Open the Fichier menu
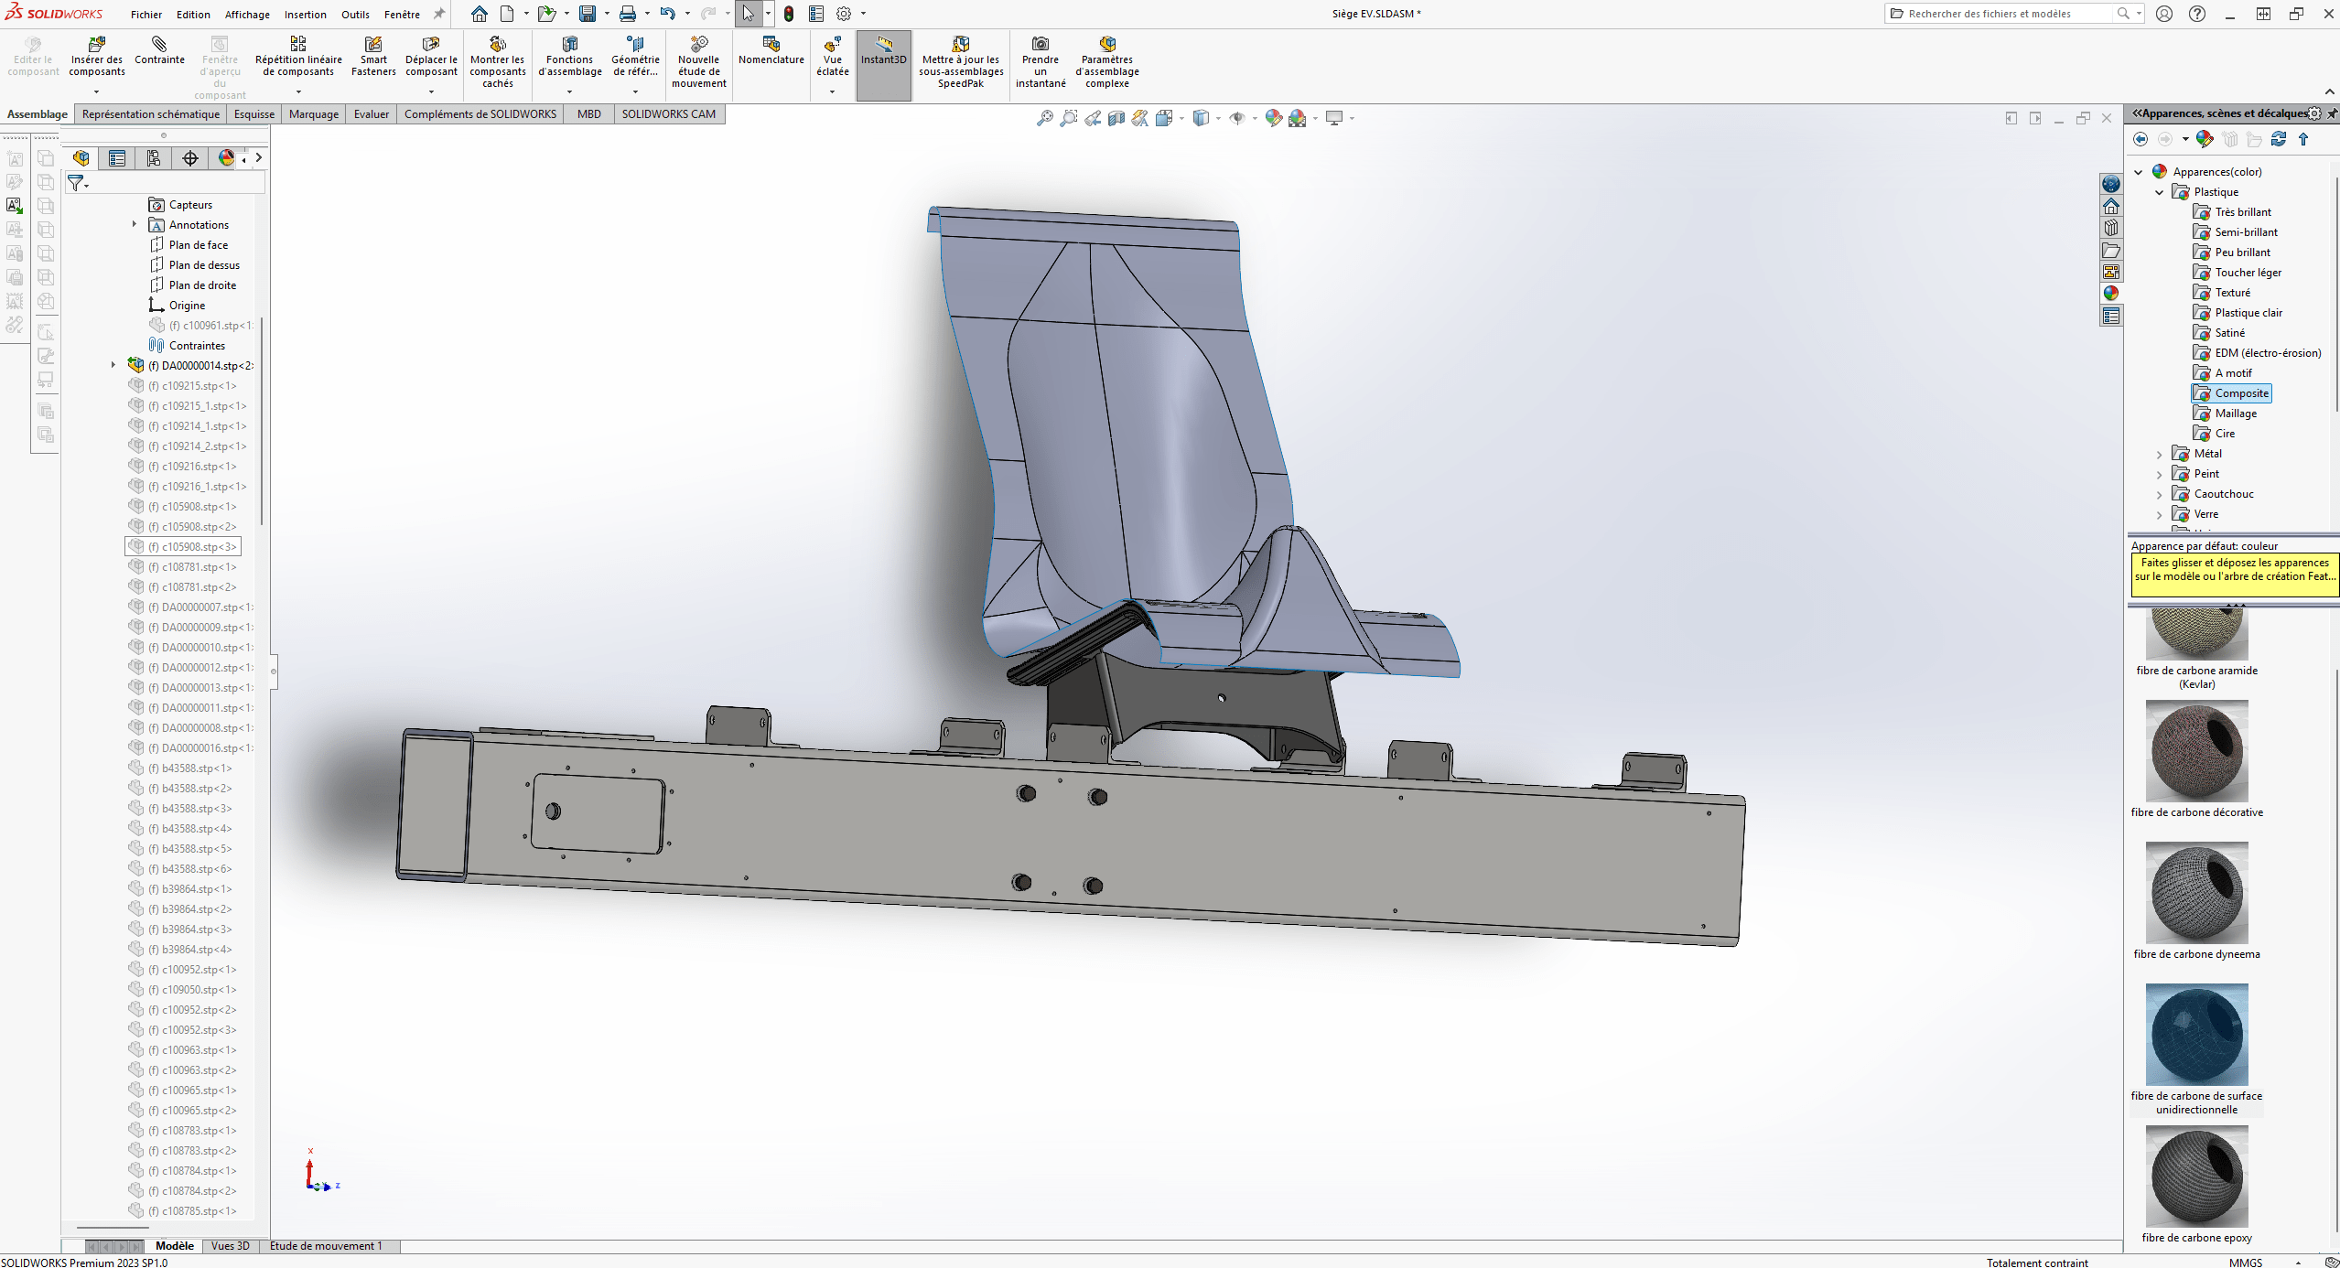The width and height of the screenshot is (2340, 1268). click(x=146, y=15)
